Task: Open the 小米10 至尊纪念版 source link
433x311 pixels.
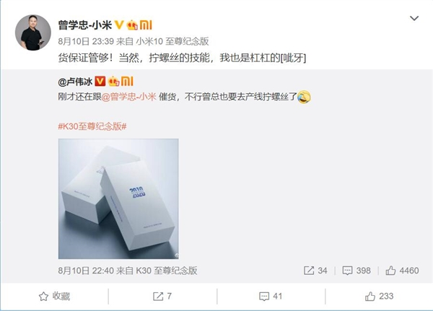Action: tap(172, 41)
